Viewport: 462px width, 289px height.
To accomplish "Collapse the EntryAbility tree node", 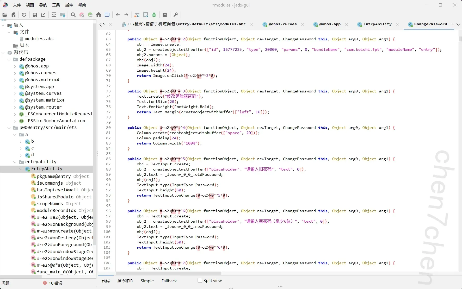I will point(21,169).
